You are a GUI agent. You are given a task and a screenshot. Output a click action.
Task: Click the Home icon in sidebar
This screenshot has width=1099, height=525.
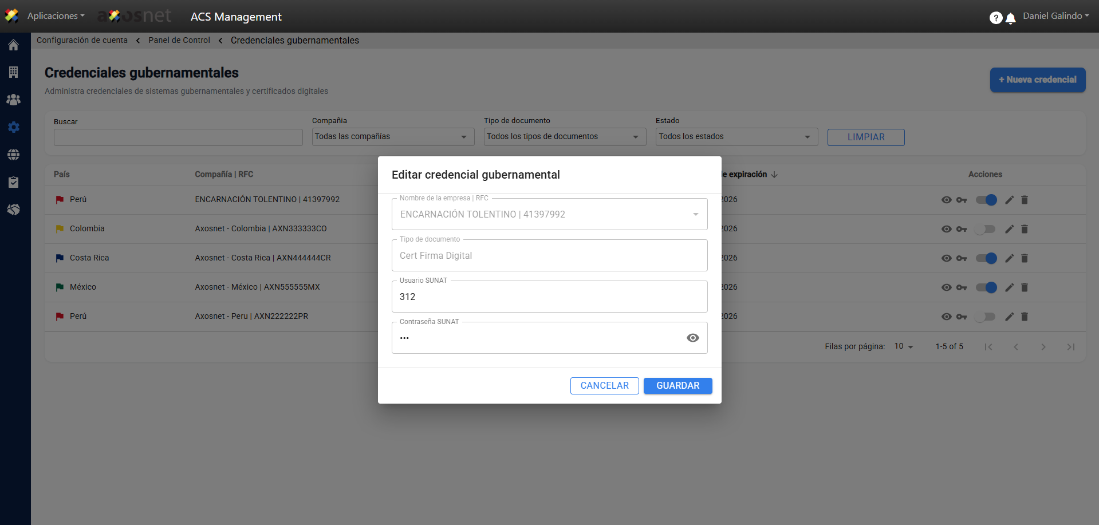14,45
